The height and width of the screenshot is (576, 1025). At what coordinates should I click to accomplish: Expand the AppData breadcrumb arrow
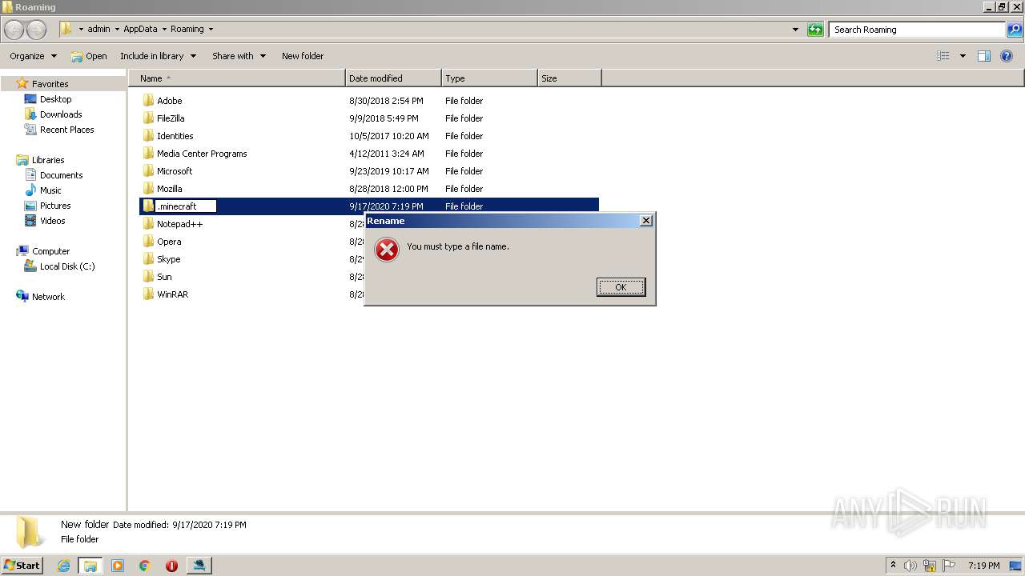pyautogui.click(x=164, y=30)
